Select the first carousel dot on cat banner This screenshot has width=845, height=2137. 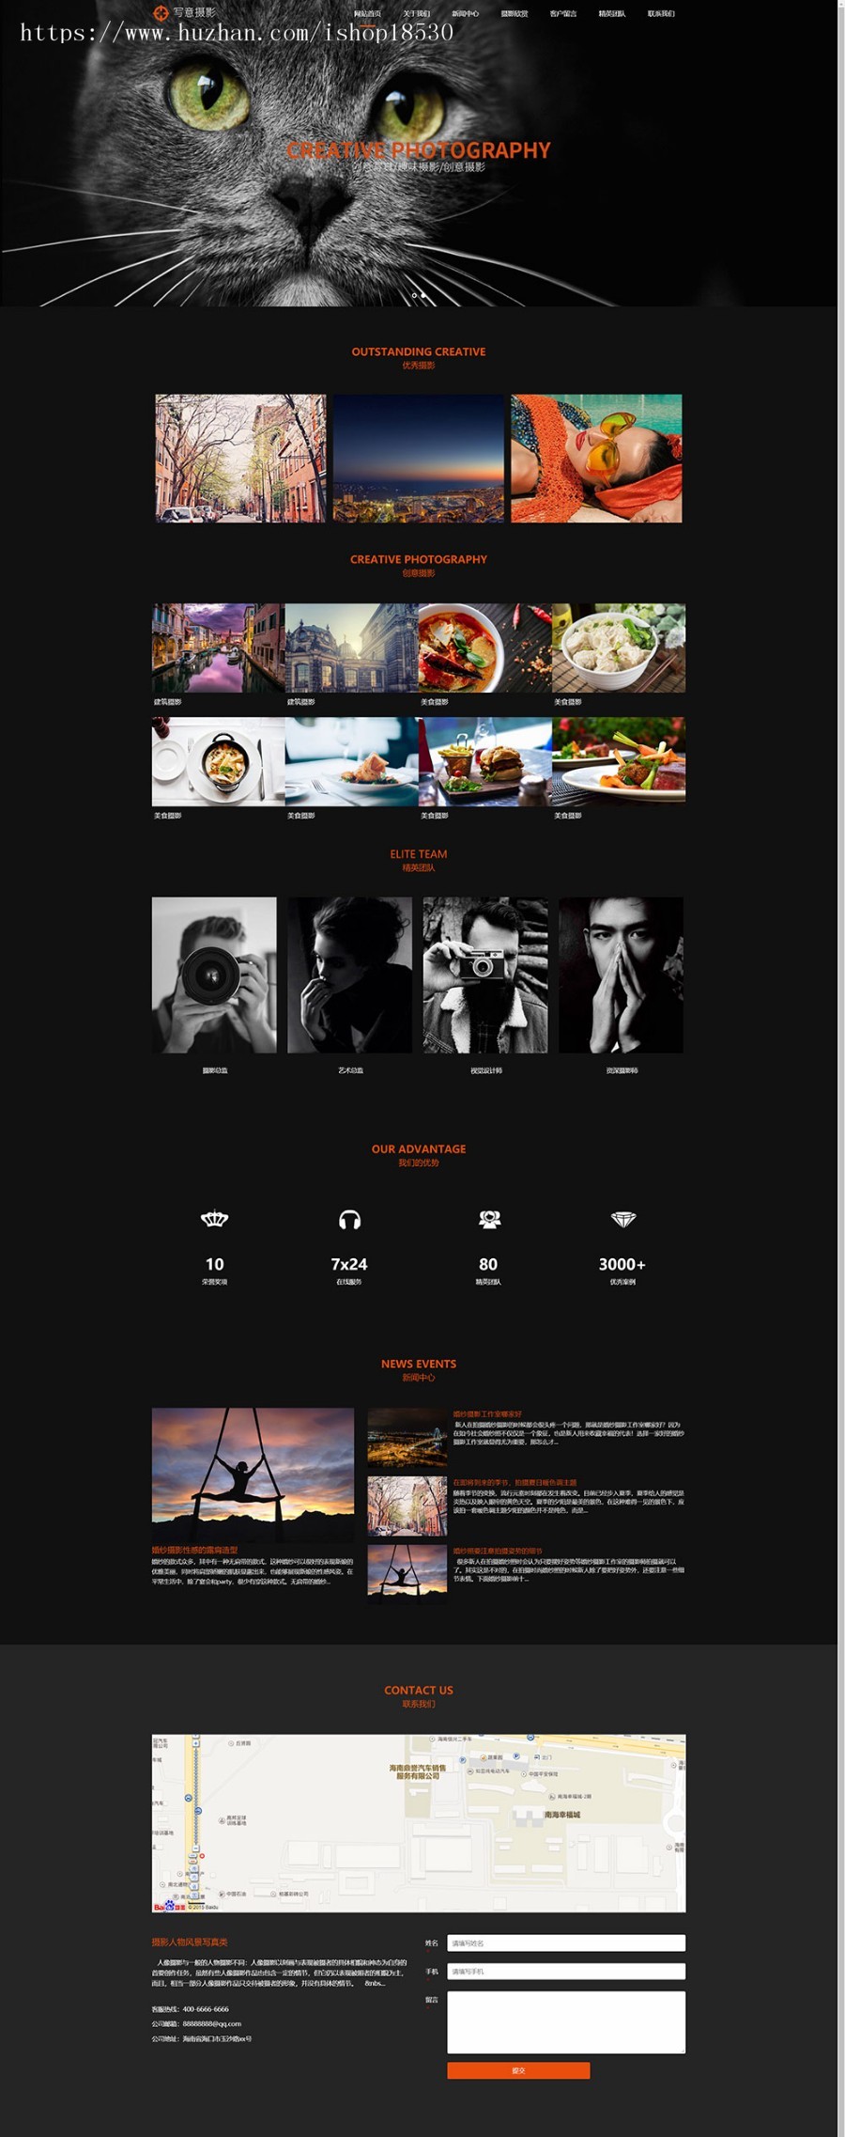pyautogui.click(x=414, y=295)
